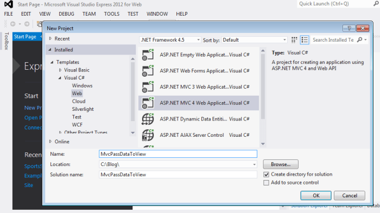
Task: Select Windows under Visual C#
Action: click(x=82, y=85)
